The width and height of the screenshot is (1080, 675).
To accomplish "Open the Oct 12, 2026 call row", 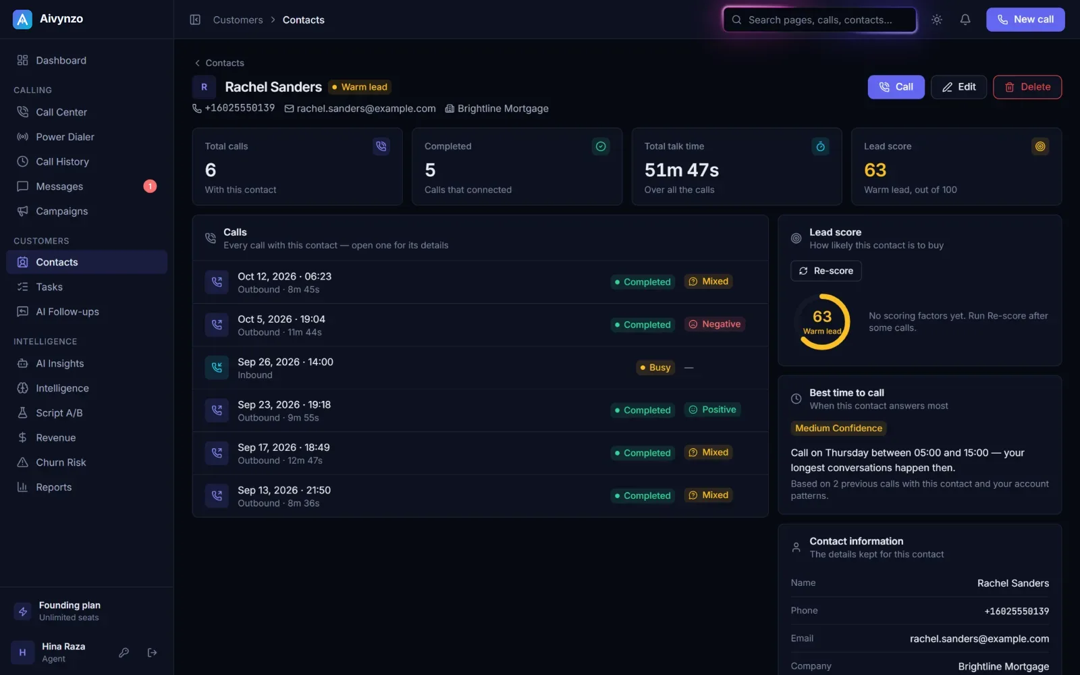I will [480, 282].
